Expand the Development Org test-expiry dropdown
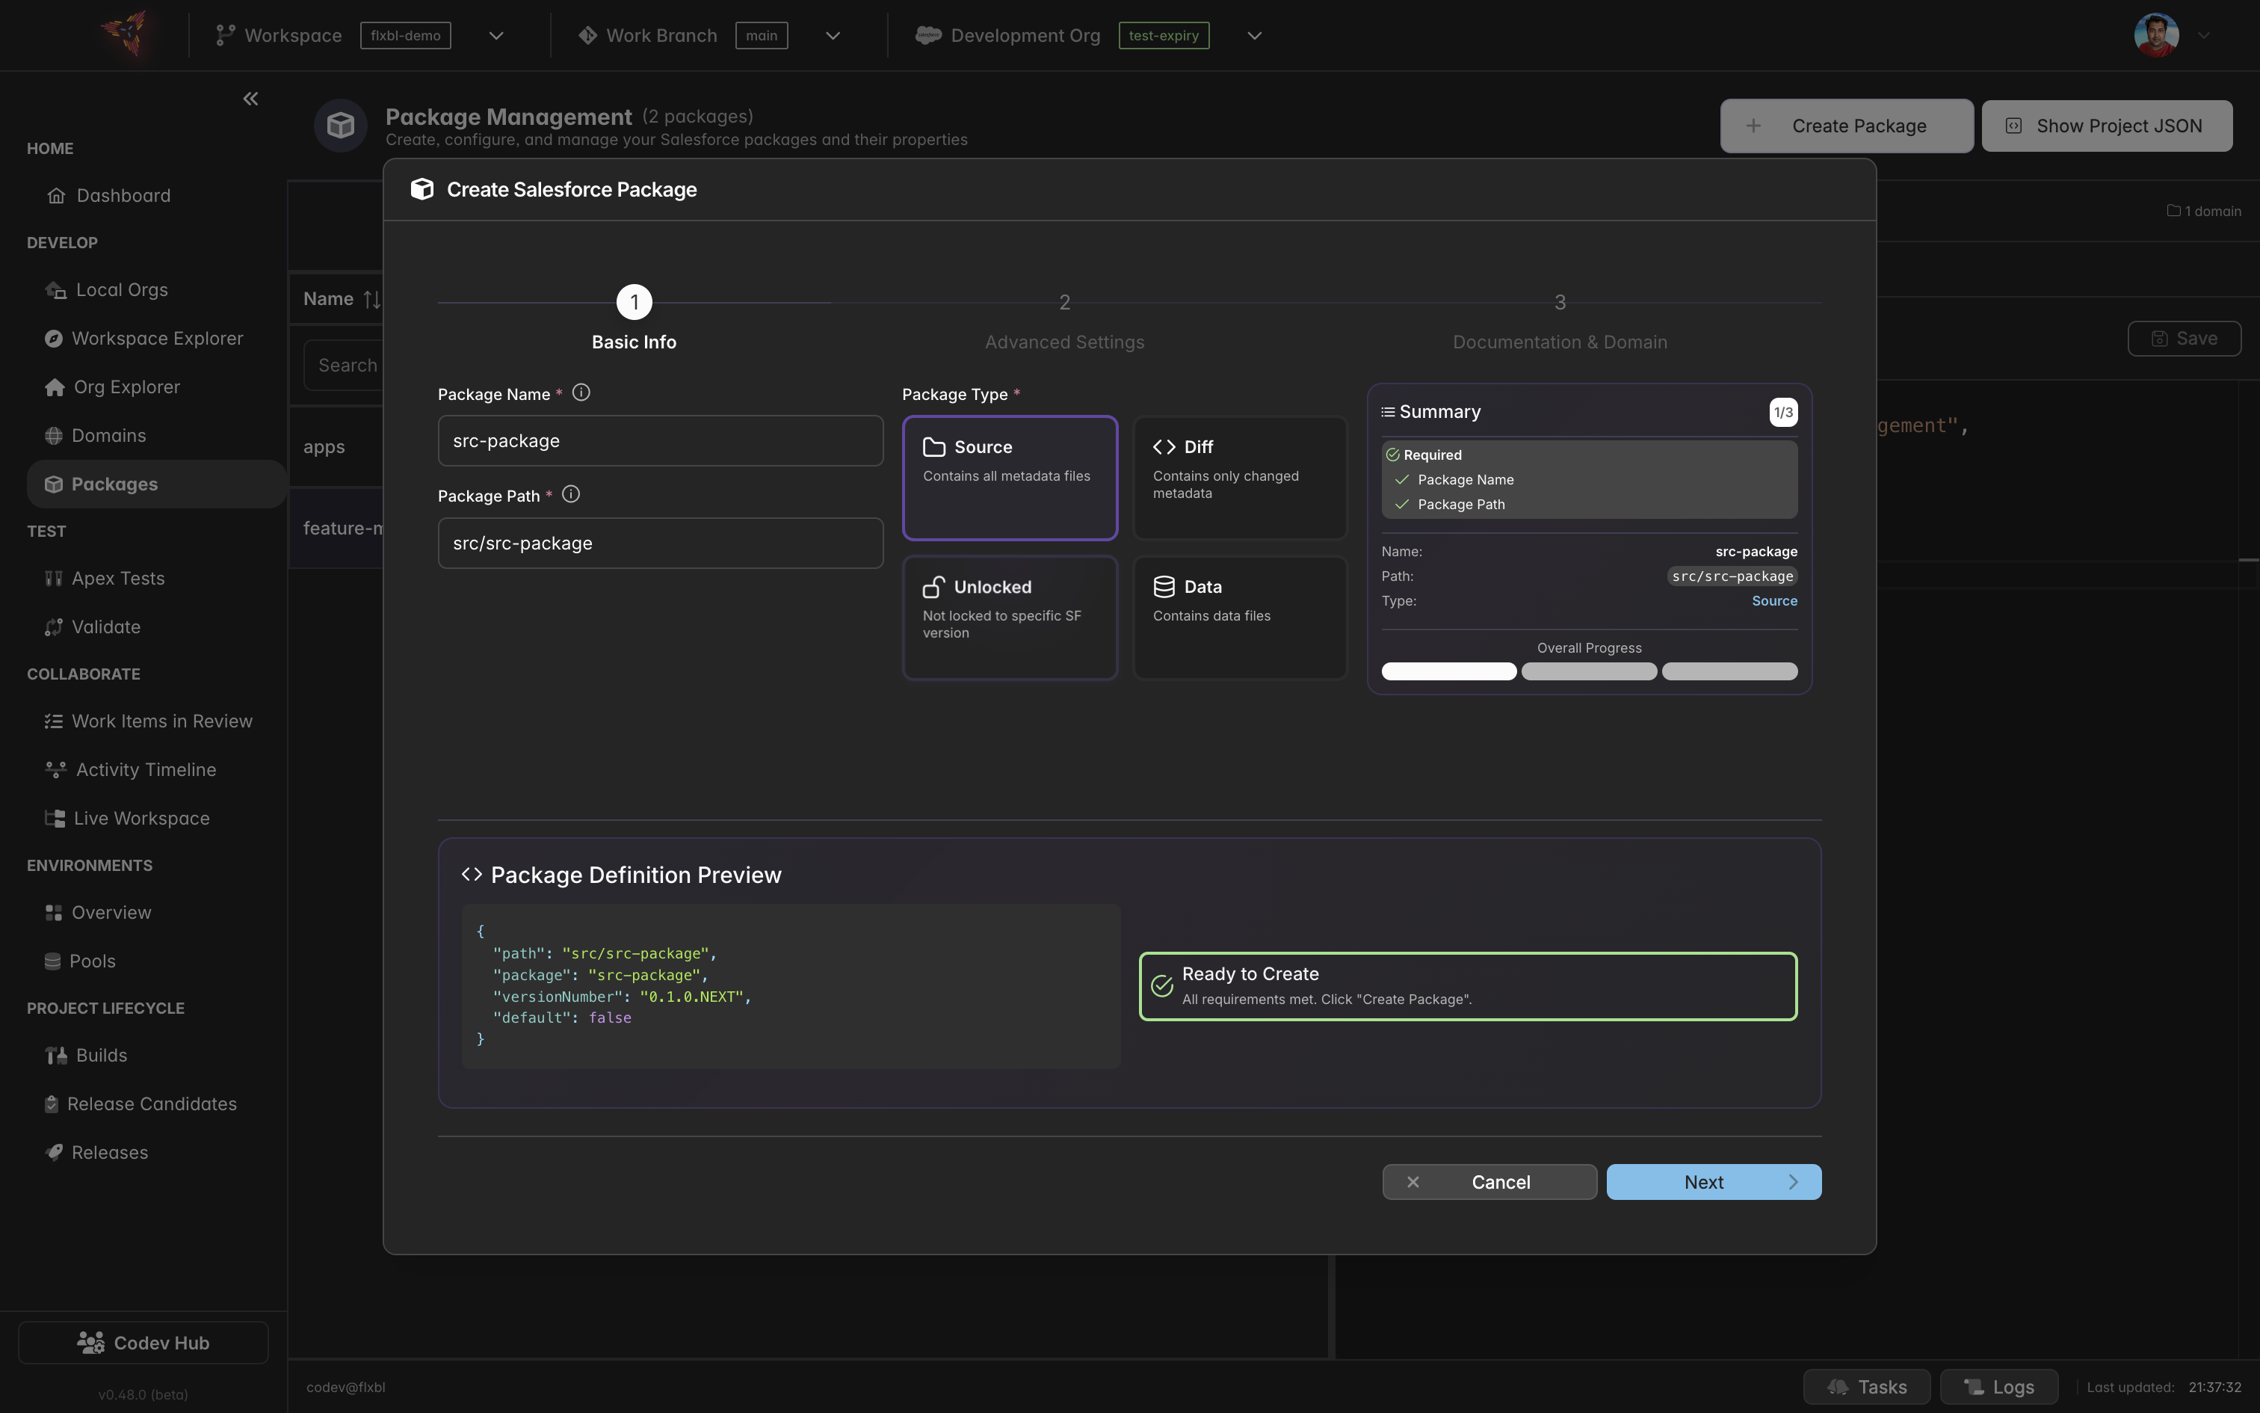Image resolution: width=2260 pixels, height=1413 pixels. [1254, 36]
